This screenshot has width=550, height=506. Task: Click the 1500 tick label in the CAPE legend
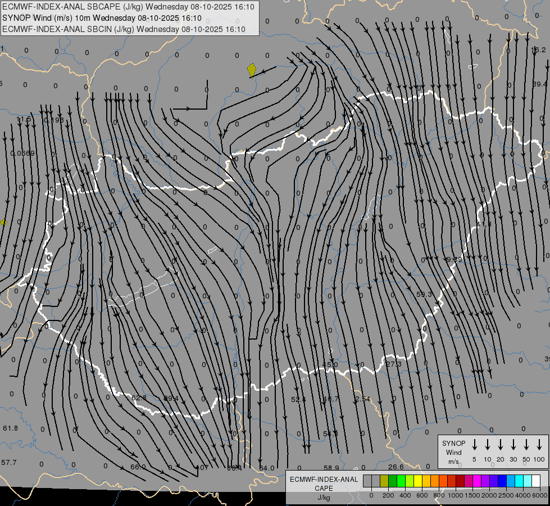(472, 495)
